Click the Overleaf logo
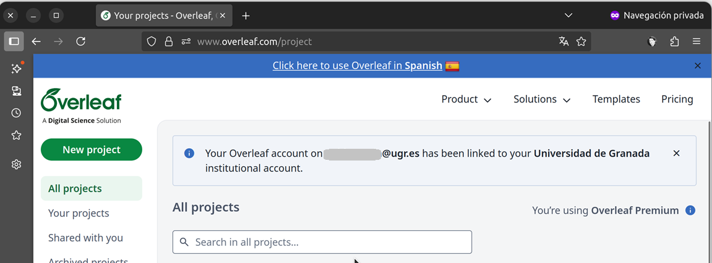 click(81, 101)
